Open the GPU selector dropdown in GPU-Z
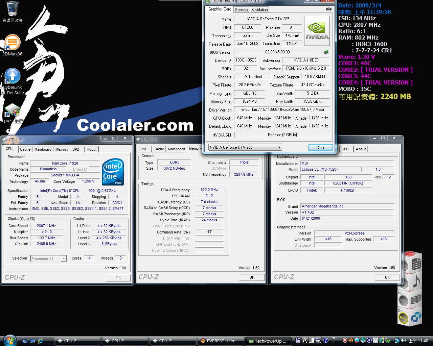 pos(279,147)
